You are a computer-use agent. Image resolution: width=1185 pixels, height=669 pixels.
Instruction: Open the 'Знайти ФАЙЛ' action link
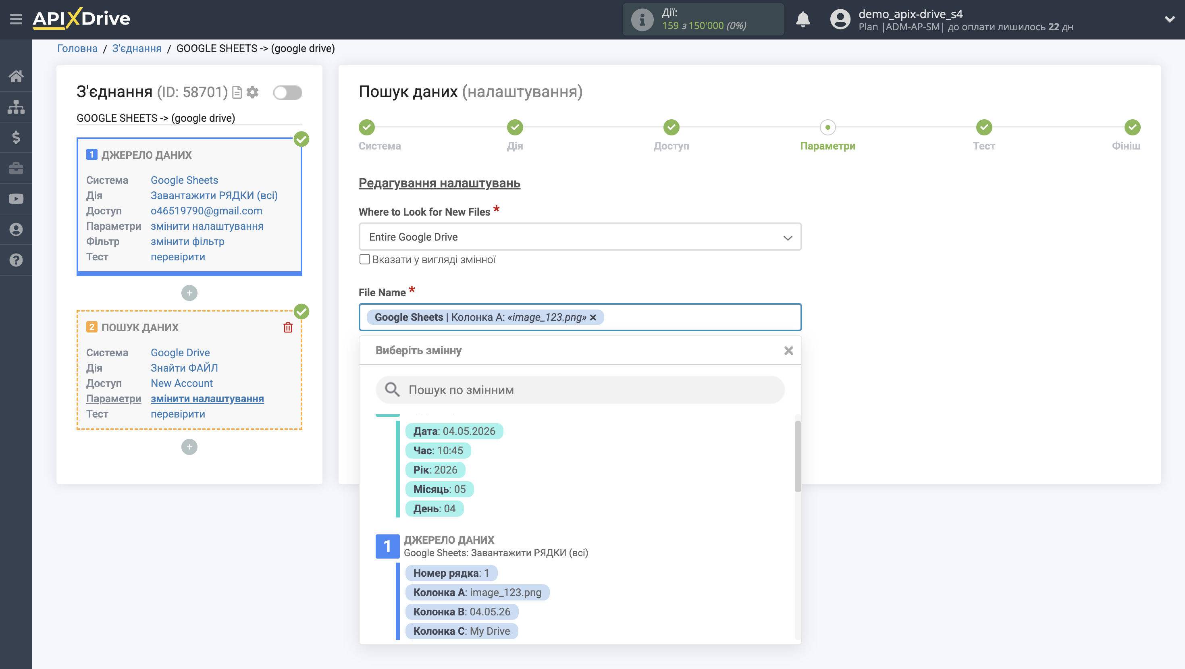pos(185,368)
